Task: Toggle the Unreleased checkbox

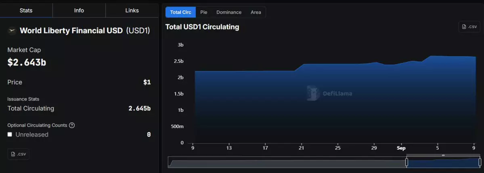Action: (x=10, y=134)
